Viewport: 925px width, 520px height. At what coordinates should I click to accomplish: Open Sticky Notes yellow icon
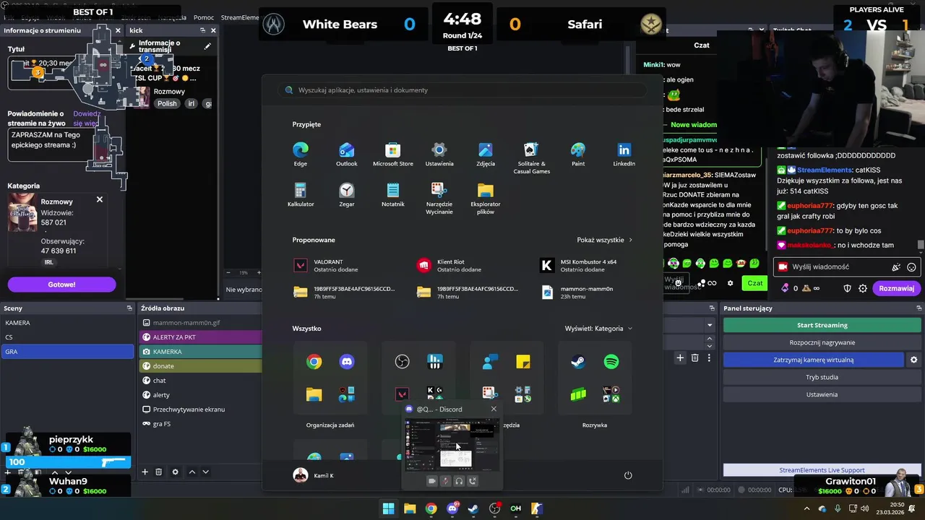(523, 362)
